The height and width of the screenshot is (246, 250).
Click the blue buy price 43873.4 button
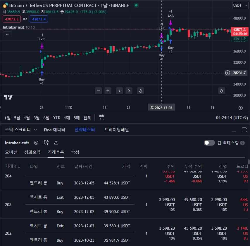click(39, 19)
